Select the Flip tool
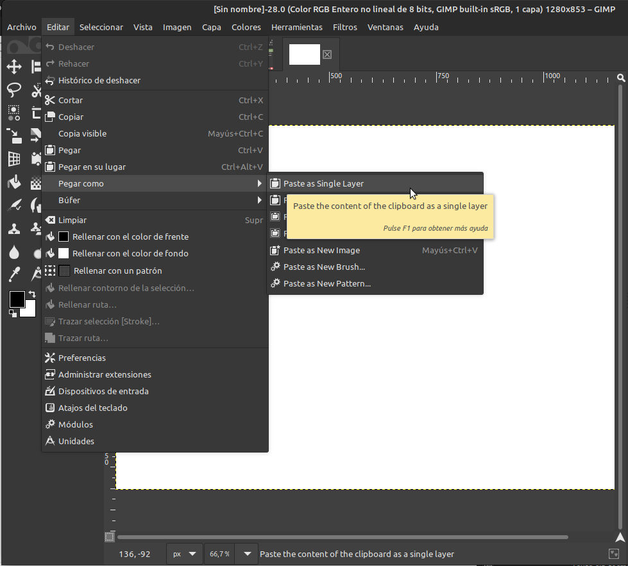628x566 pixels. coord(36,136)
